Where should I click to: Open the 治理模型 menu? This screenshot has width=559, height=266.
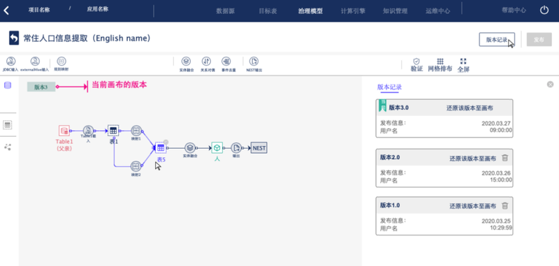coord(310,10)
